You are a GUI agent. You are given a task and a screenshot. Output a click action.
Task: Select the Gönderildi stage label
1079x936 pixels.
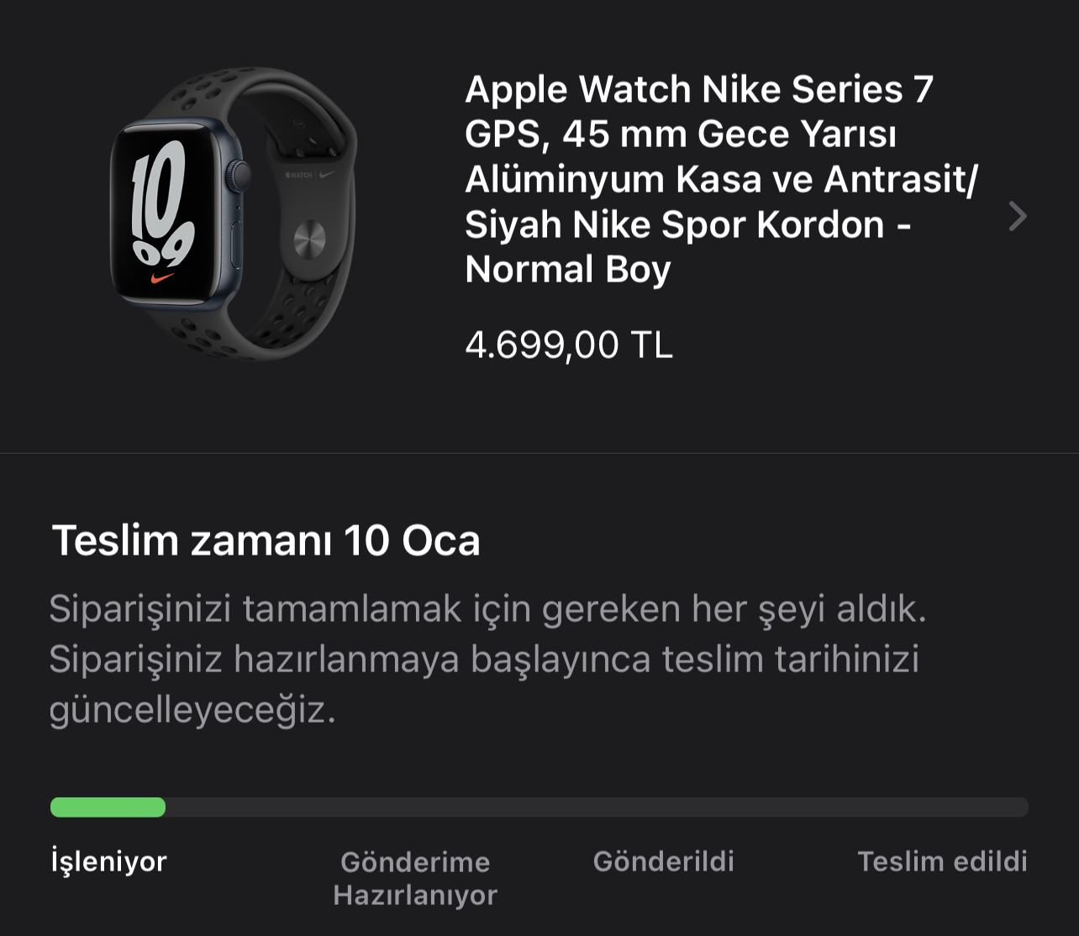pos(664,861)
